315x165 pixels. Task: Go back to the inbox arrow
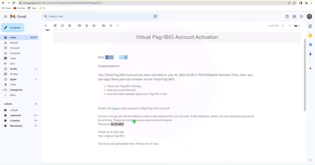coord(46,26)
